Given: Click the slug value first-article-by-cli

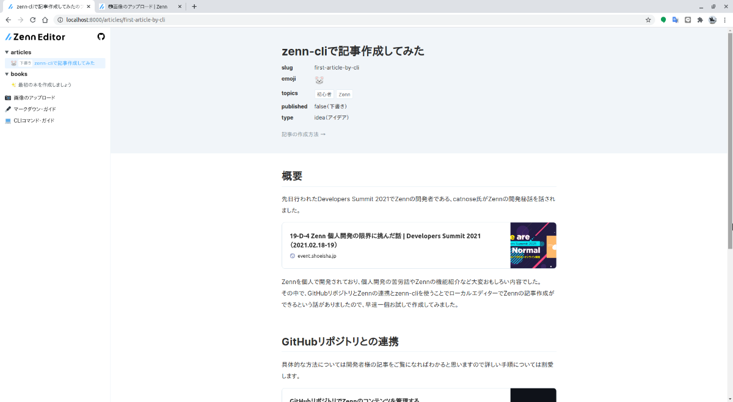Looking at the screenshot, I should [337, 68].
